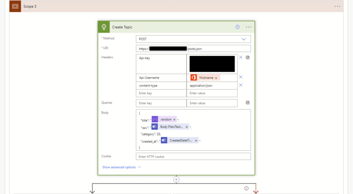The width and height of the screenshot is (353, 194).
Task: Remove the Body PlainText token
Action: click(x=187, y=127)
